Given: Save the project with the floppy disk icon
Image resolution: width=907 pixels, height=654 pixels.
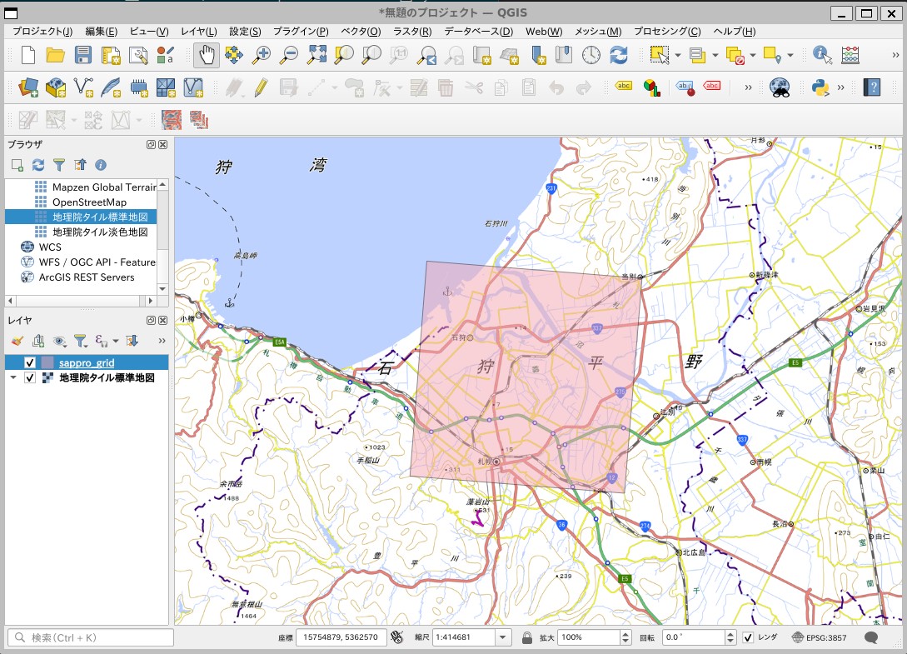Looking at the screenshot, I should pos(83,56).
